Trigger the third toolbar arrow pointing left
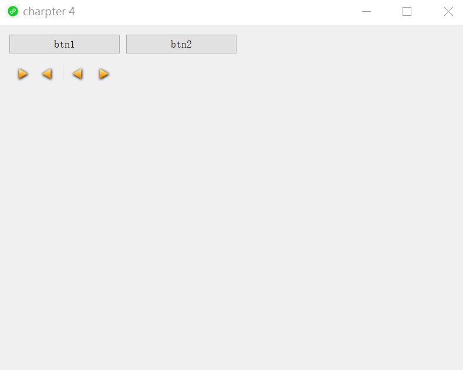 (x=77, y=74)
